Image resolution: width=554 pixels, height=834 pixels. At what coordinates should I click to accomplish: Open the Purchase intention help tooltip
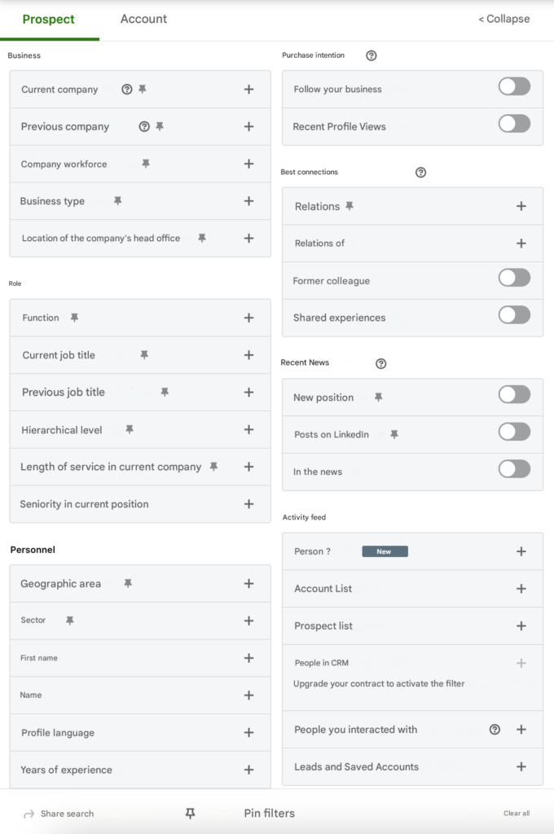coord(372,55)
